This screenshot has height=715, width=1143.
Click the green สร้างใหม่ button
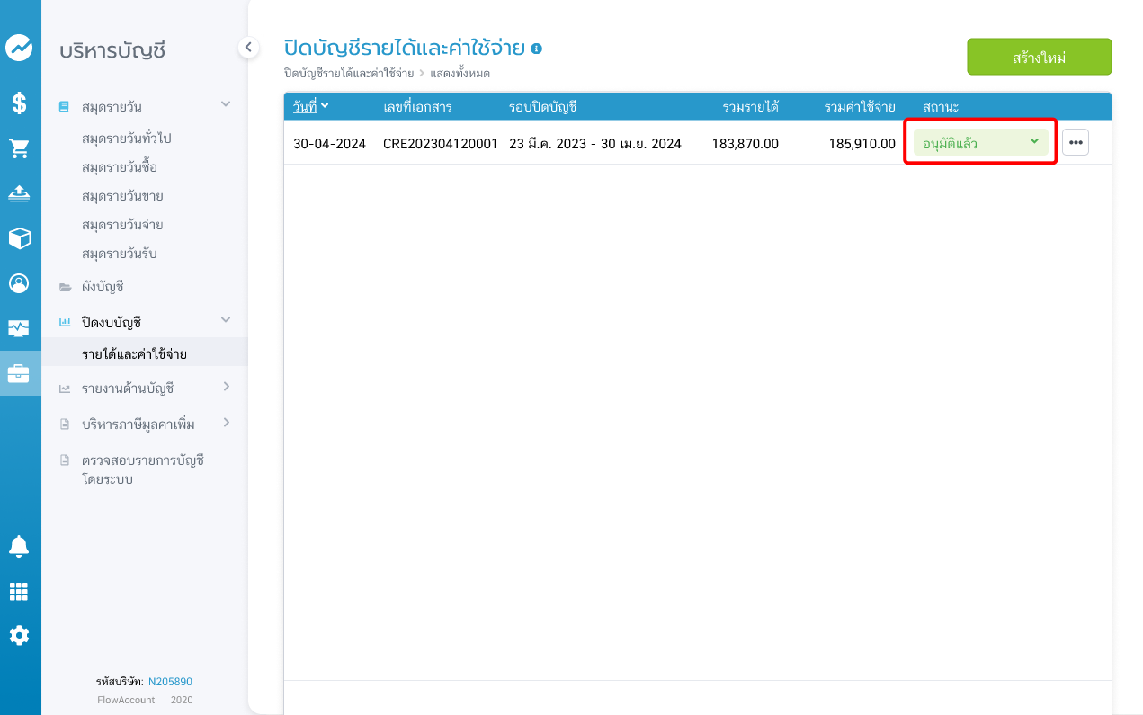point(1039,57)
